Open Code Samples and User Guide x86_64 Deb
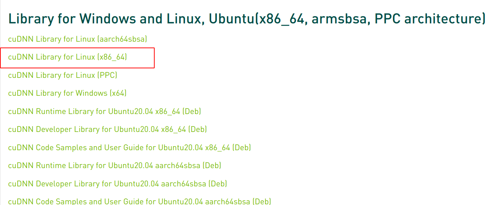Screen dimensions: 490x205 (129, 148)
